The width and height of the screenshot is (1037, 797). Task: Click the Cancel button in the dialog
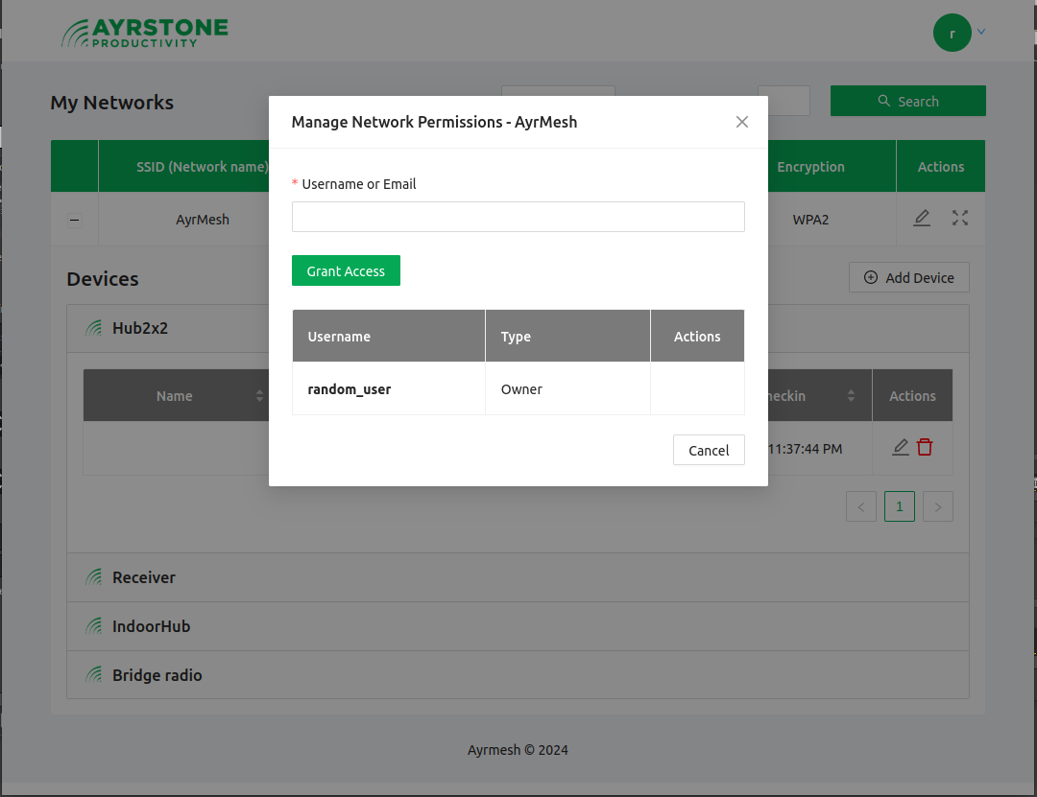coord(709,450)
